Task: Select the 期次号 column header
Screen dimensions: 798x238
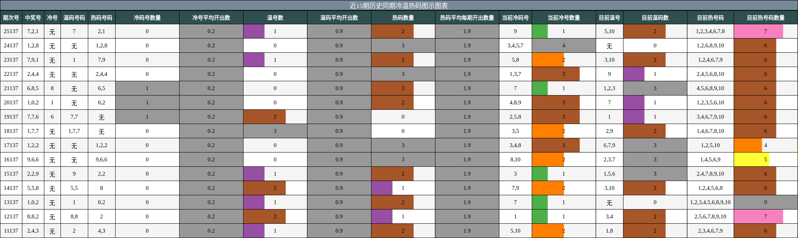Action: coord(11,17)
